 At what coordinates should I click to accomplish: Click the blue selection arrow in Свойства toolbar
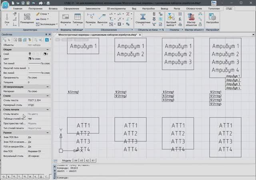tap(47, 40)
